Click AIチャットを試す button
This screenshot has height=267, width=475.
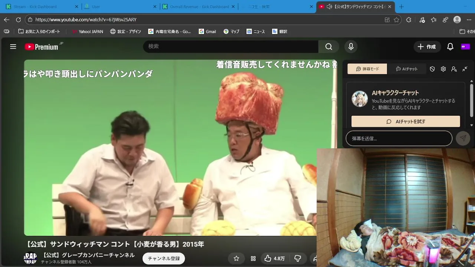406,121
